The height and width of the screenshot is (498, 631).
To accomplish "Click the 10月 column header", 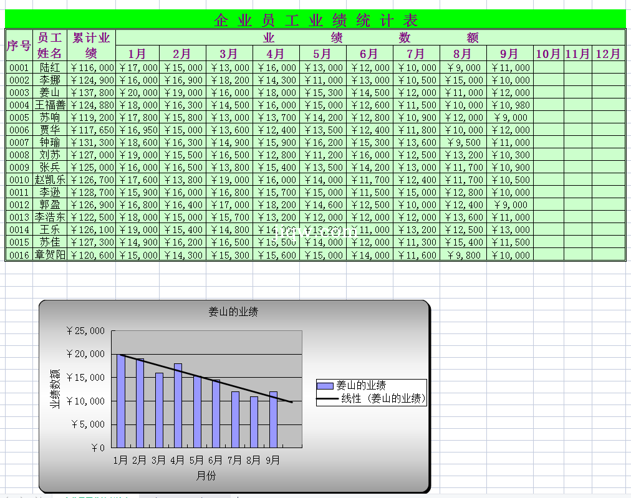I will [x=548, y=54].
